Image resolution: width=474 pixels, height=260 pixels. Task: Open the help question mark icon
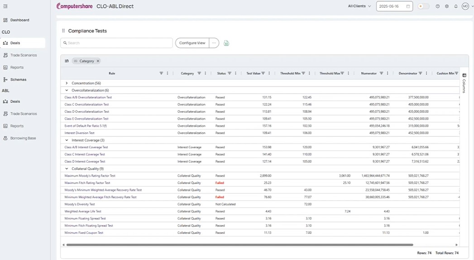[437, 6]
